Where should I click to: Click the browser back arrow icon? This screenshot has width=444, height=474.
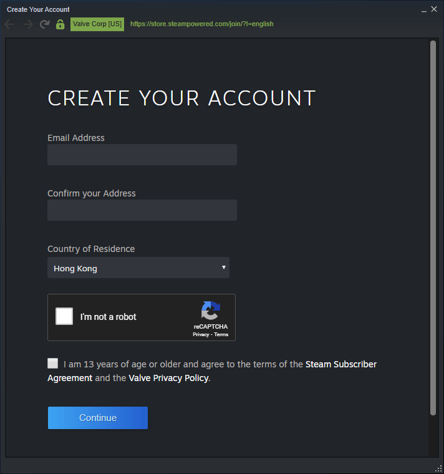pyautogui.click(x=9, y=24)
